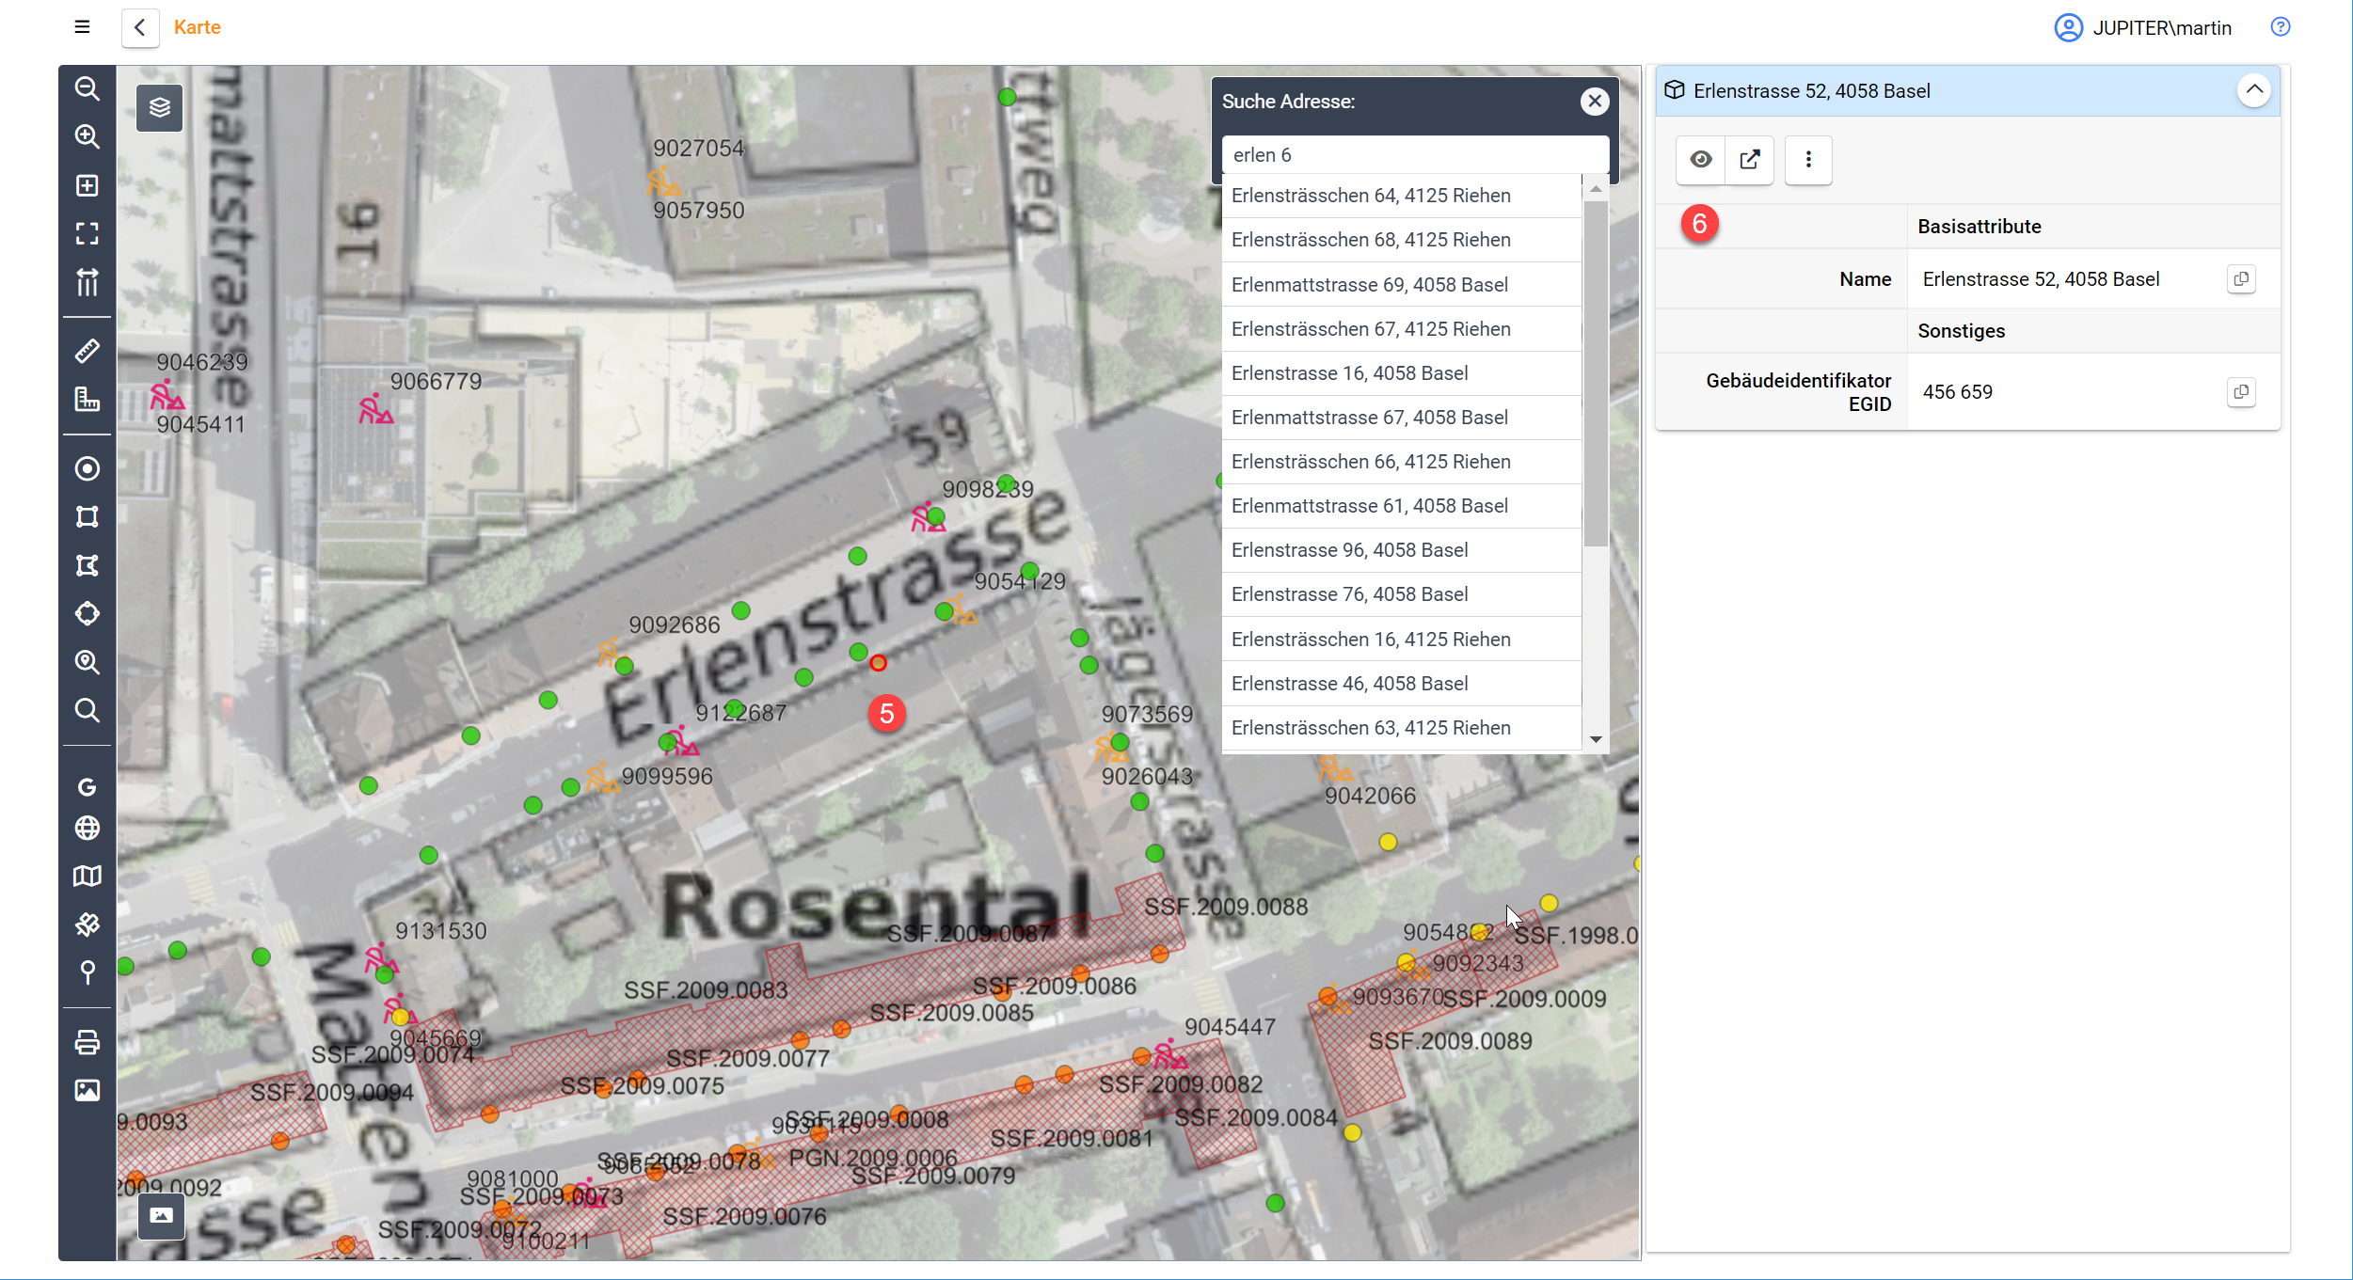
Task: Select Erlensträsschen 67, 4125 Riehen
Action: click(1402, 329)
